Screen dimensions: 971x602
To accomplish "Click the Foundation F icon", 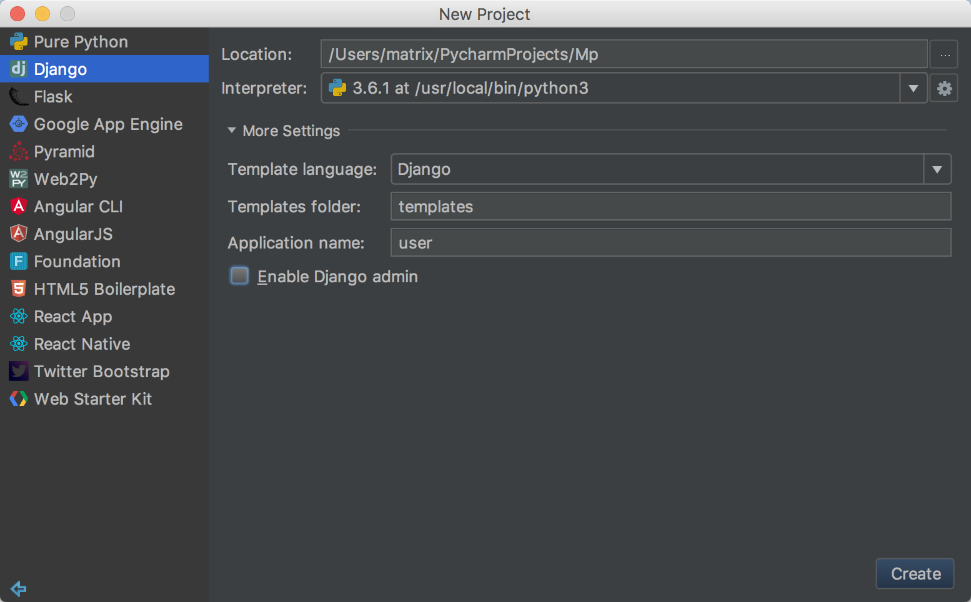I will tap(19, 261).
